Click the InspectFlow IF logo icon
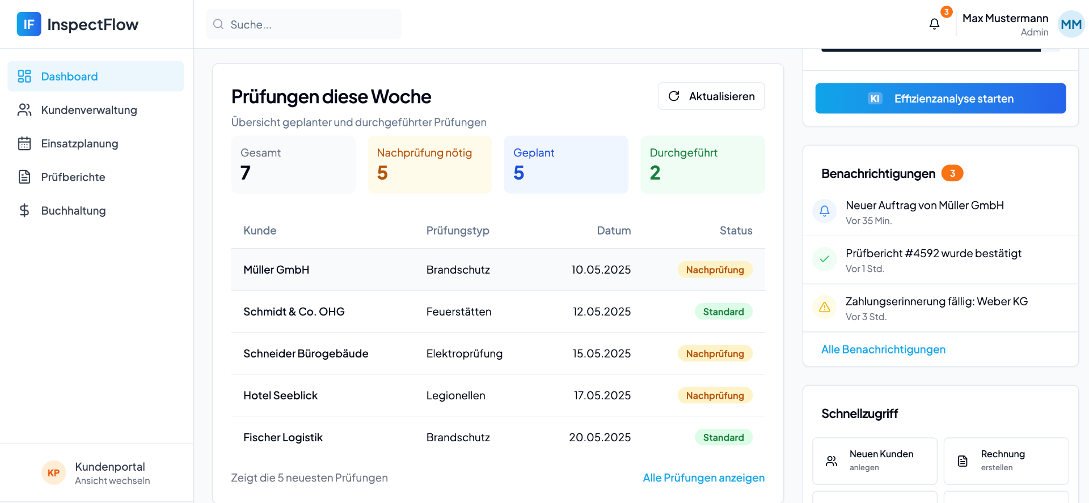Viewport: 1089px width, 503px height. [29, 24]
